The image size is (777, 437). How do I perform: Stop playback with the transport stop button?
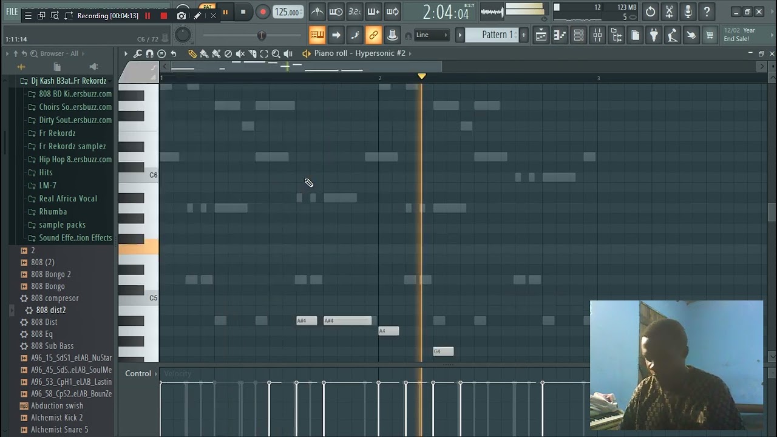click(x=243, y=12)
